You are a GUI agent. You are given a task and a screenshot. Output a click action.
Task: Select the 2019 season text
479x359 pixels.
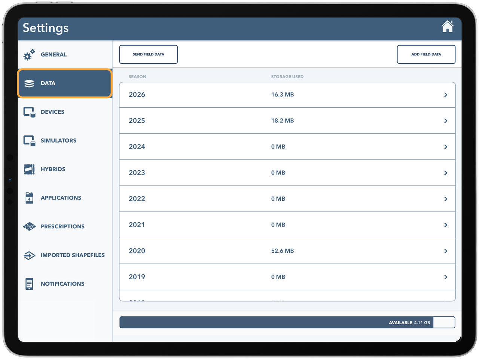point(137,277)
